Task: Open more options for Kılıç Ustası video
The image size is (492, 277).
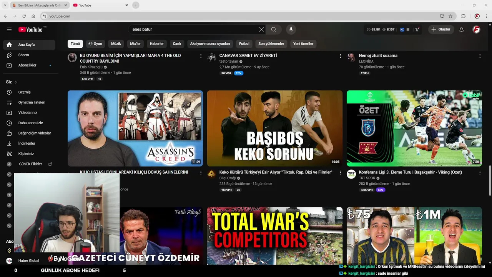Action: tap(201, 173)
